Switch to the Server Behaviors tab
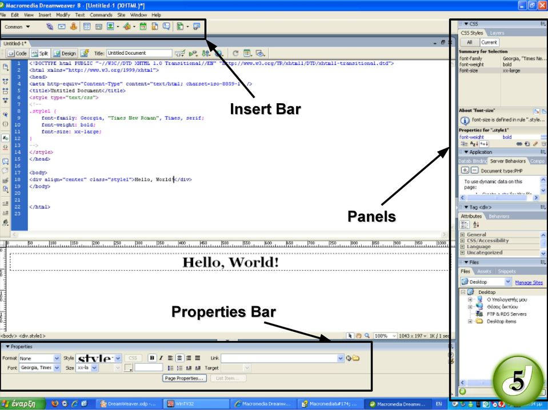This screenshot has width=548, height=410. (507, 161)
